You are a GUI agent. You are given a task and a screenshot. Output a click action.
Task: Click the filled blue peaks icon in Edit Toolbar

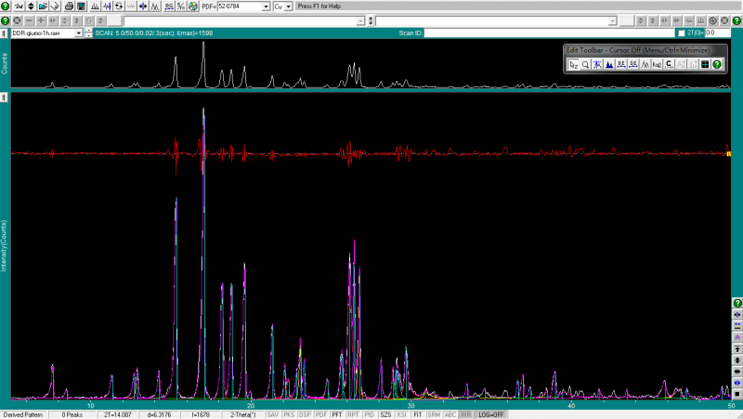tap(609, 64)
